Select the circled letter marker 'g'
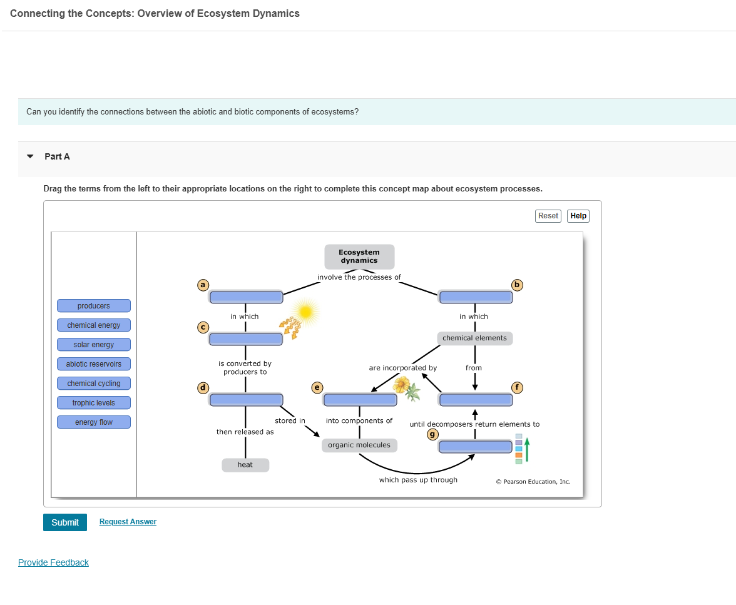 [x=432, y=434]
